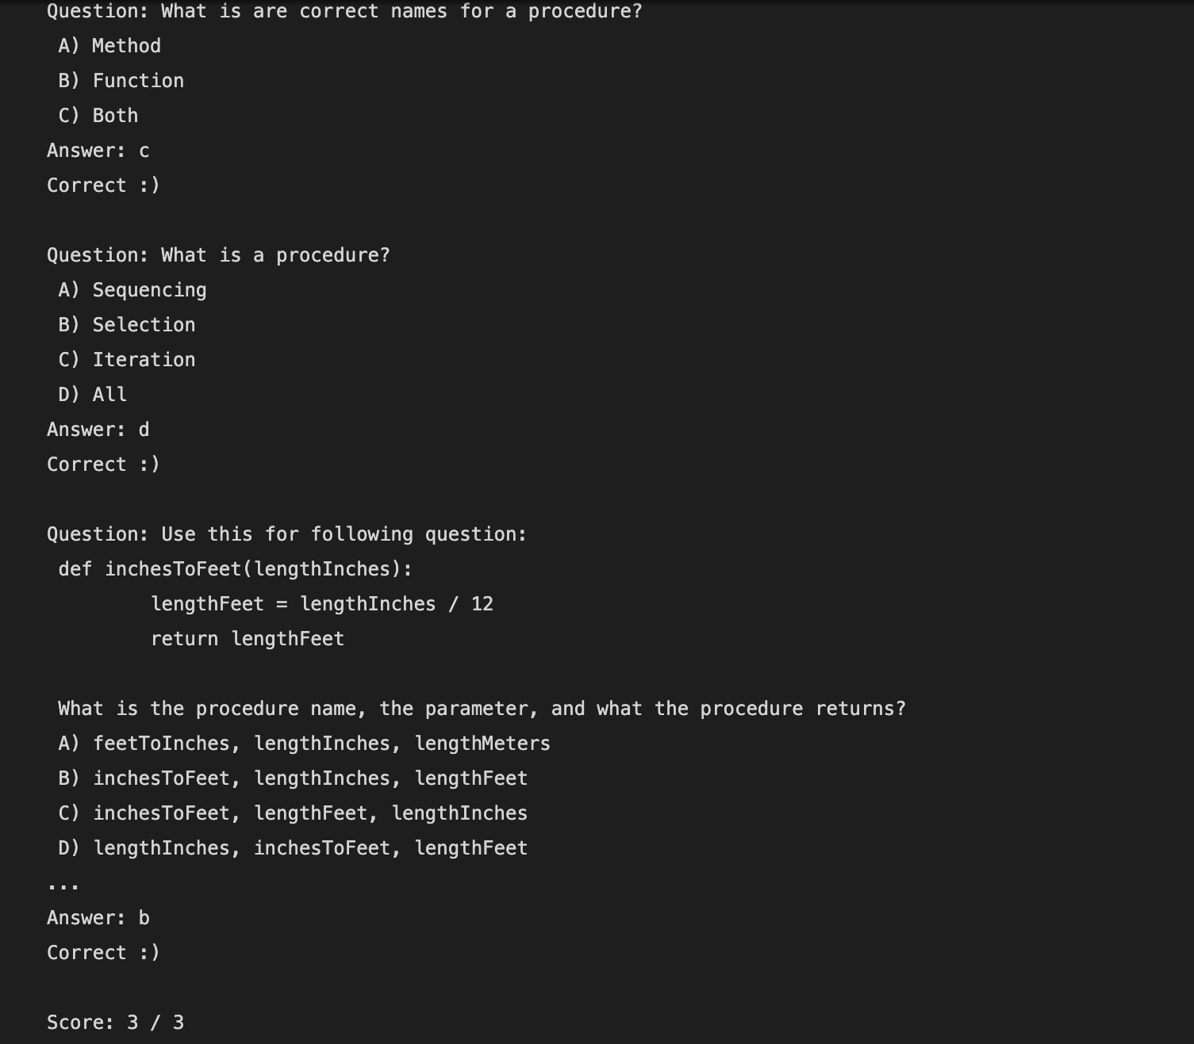Viewport: 1194px width, 1044px height.
Task: Click the 'C) Both' option line
Action: (x=98, y=116)
